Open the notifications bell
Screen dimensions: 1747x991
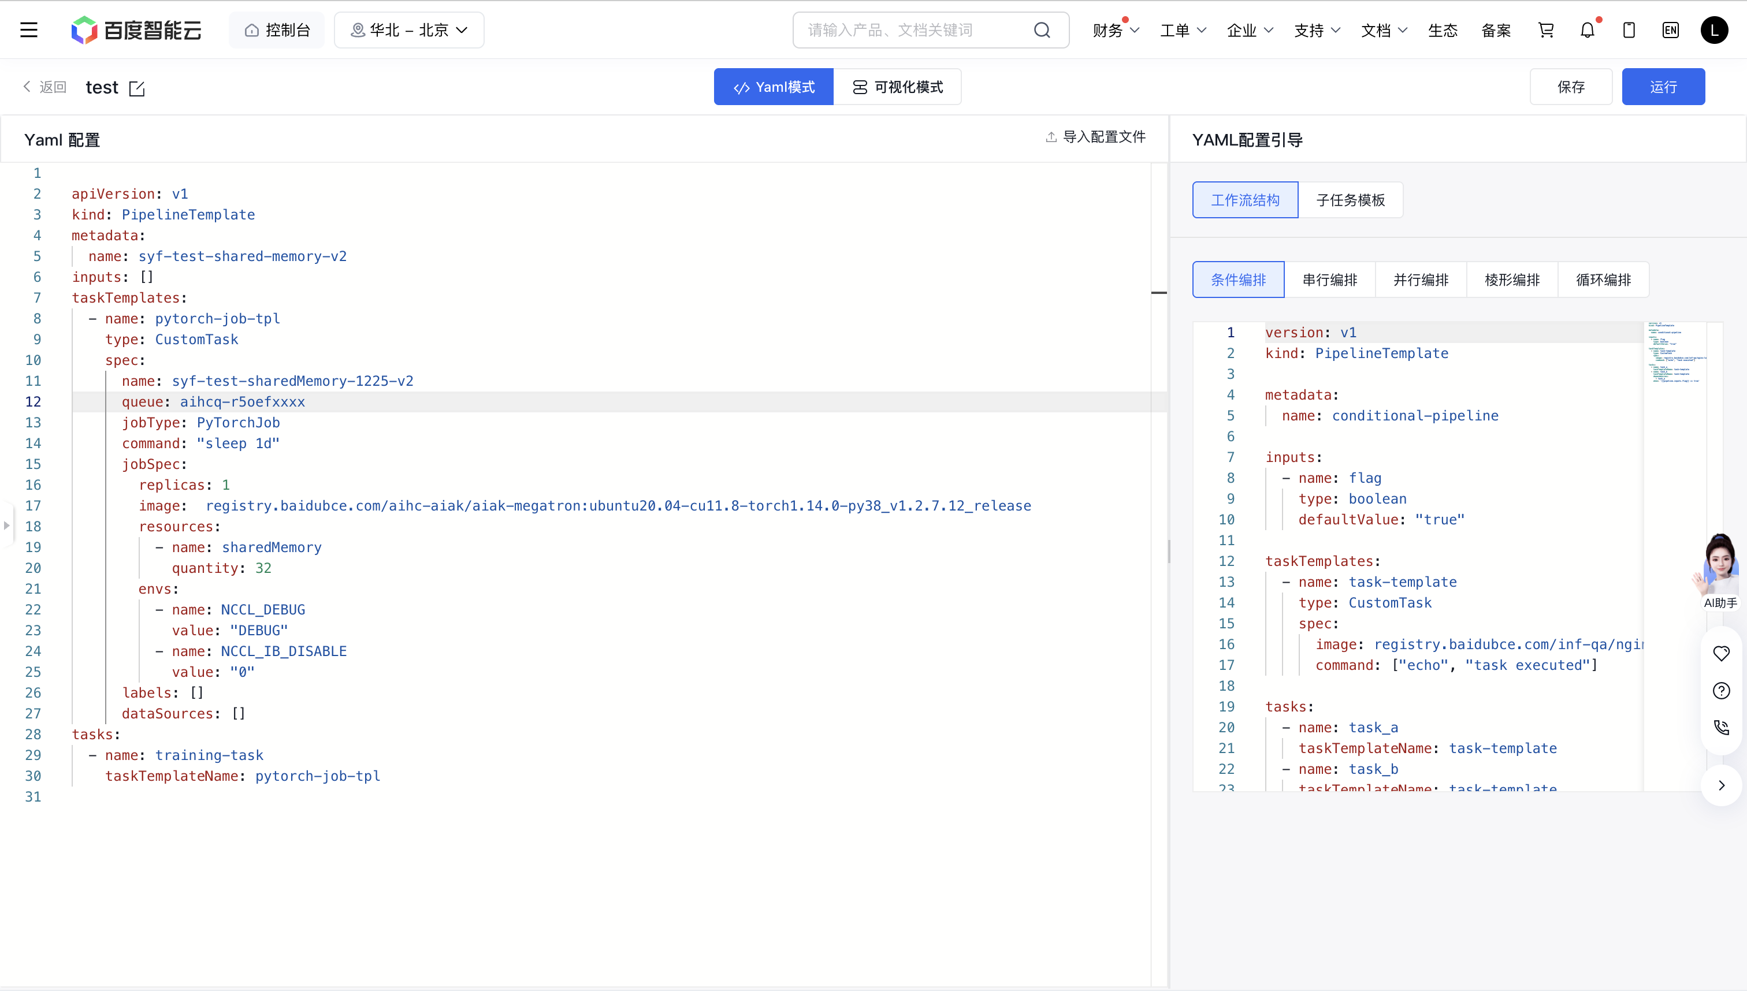(1587, 30)
